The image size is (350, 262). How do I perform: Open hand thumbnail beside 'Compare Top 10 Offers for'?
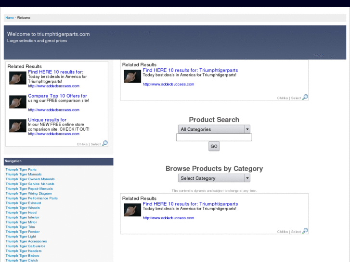point(18,102)
